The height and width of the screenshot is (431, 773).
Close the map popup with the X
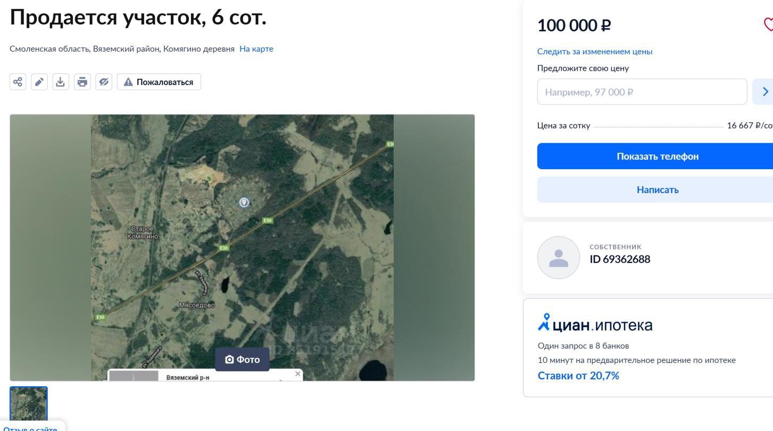point(298,374)
